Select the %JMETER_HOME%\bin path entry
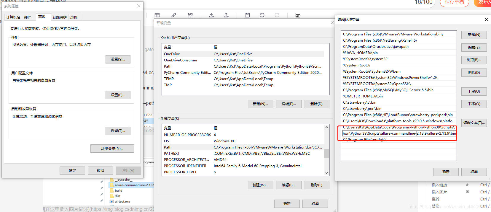 pyautogui.click(x=399, y=96)
